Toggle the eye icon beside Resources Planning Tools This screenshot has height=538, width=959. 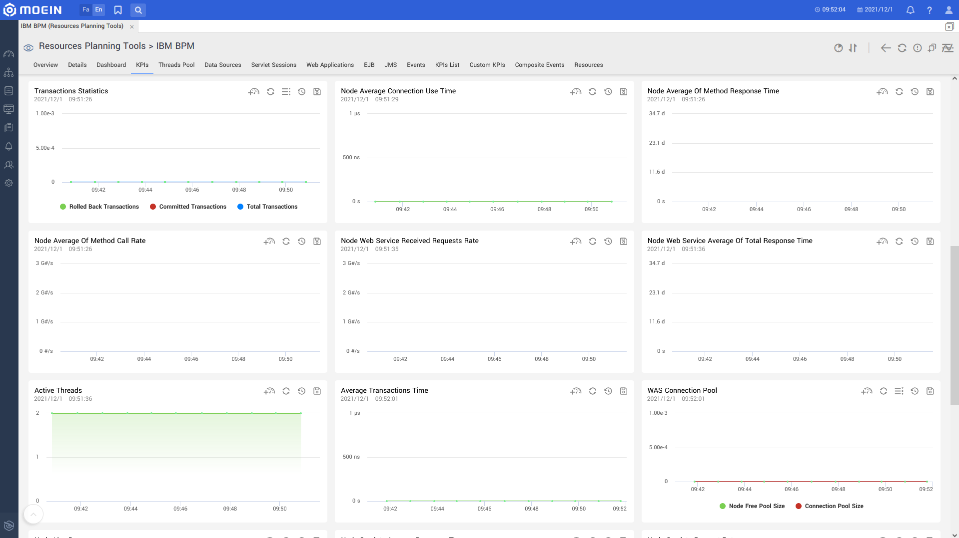28,48
